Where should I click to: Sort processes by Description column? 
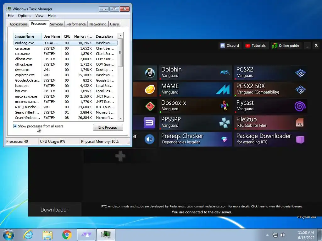click(x=106, y=36)
